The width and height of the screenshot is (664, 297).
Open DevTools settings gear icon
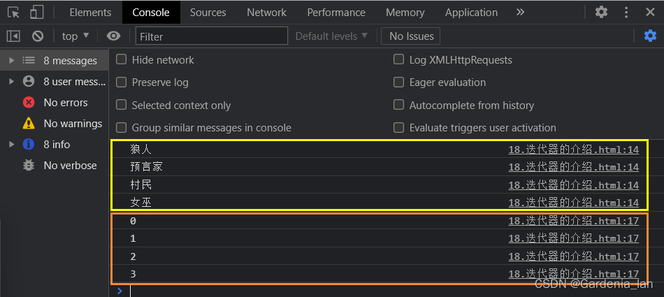pyautogui.click(x=601, y=12)
